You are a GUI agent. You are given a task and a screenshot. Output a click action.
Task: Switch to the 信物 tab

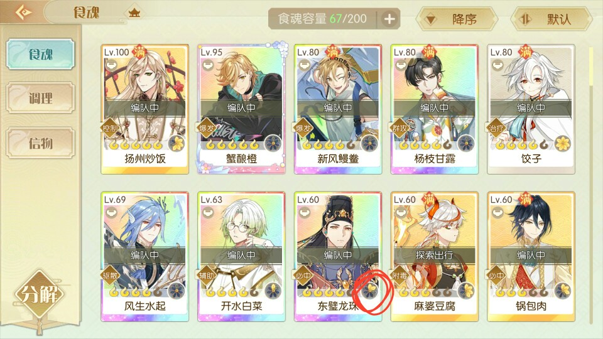coord(40,143)
